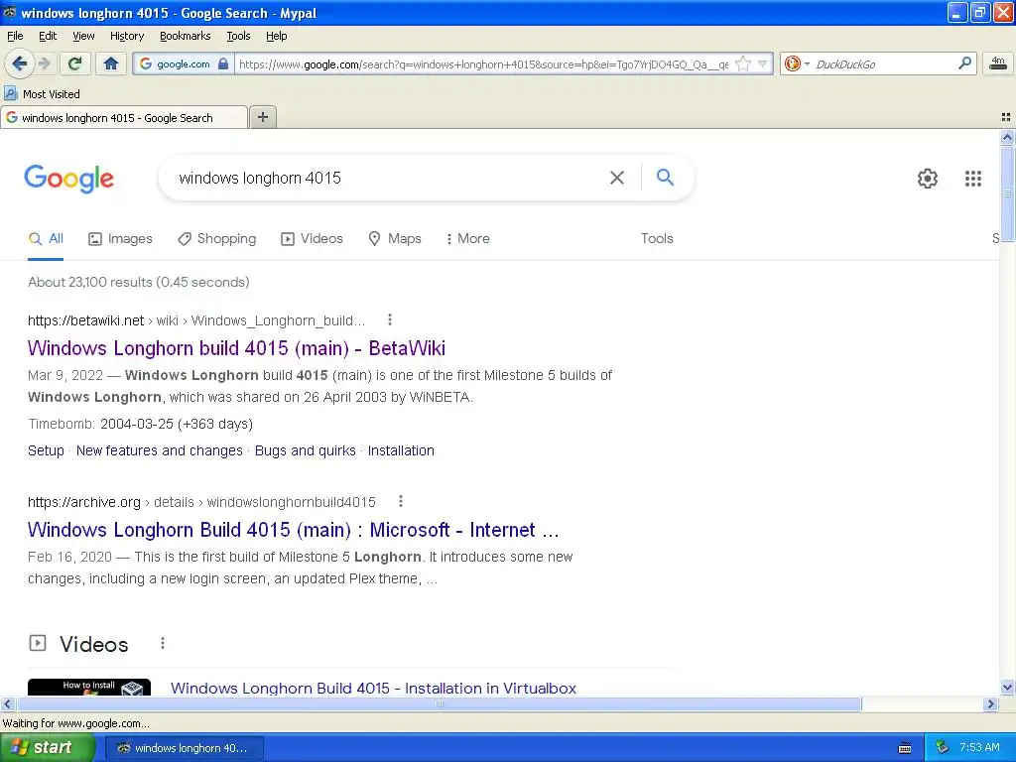Select the All results tab
Viewport: 1016px width, 762px height.
click(46, 238)
